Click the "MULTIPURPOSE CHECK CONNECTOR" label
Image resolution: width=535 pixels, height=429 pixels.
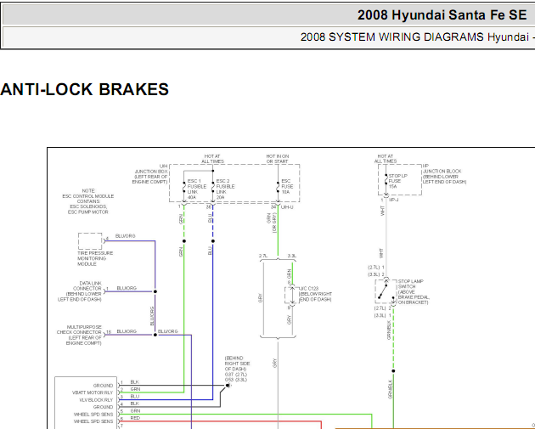click(79, 335)
